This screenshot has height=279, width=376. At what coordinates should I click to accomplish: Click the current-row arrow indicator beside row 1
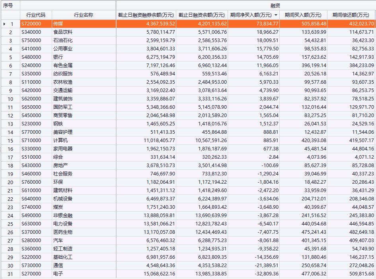point(4,24)
